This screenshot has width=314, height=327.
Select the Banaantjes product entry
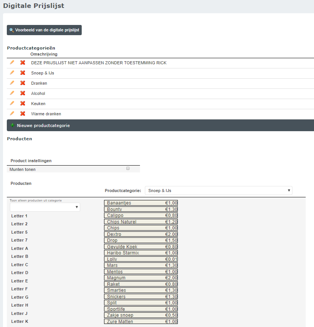pyautogui.click(x=141, y=203)
